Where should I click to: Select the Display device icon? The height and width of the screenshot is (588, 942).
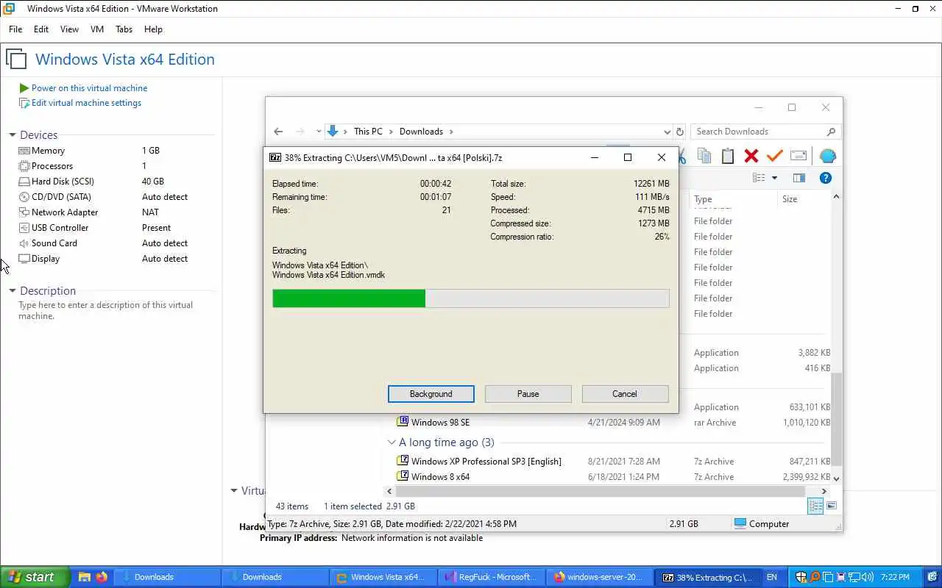24,259
